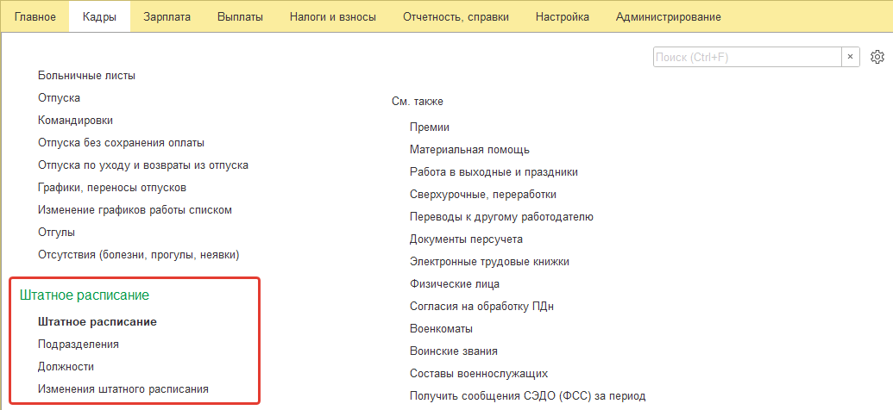Viewport: 893px width, 410px height.
Task: Open Отпуска по уходу и возвраты из отпуска
Action: (143, 165)
